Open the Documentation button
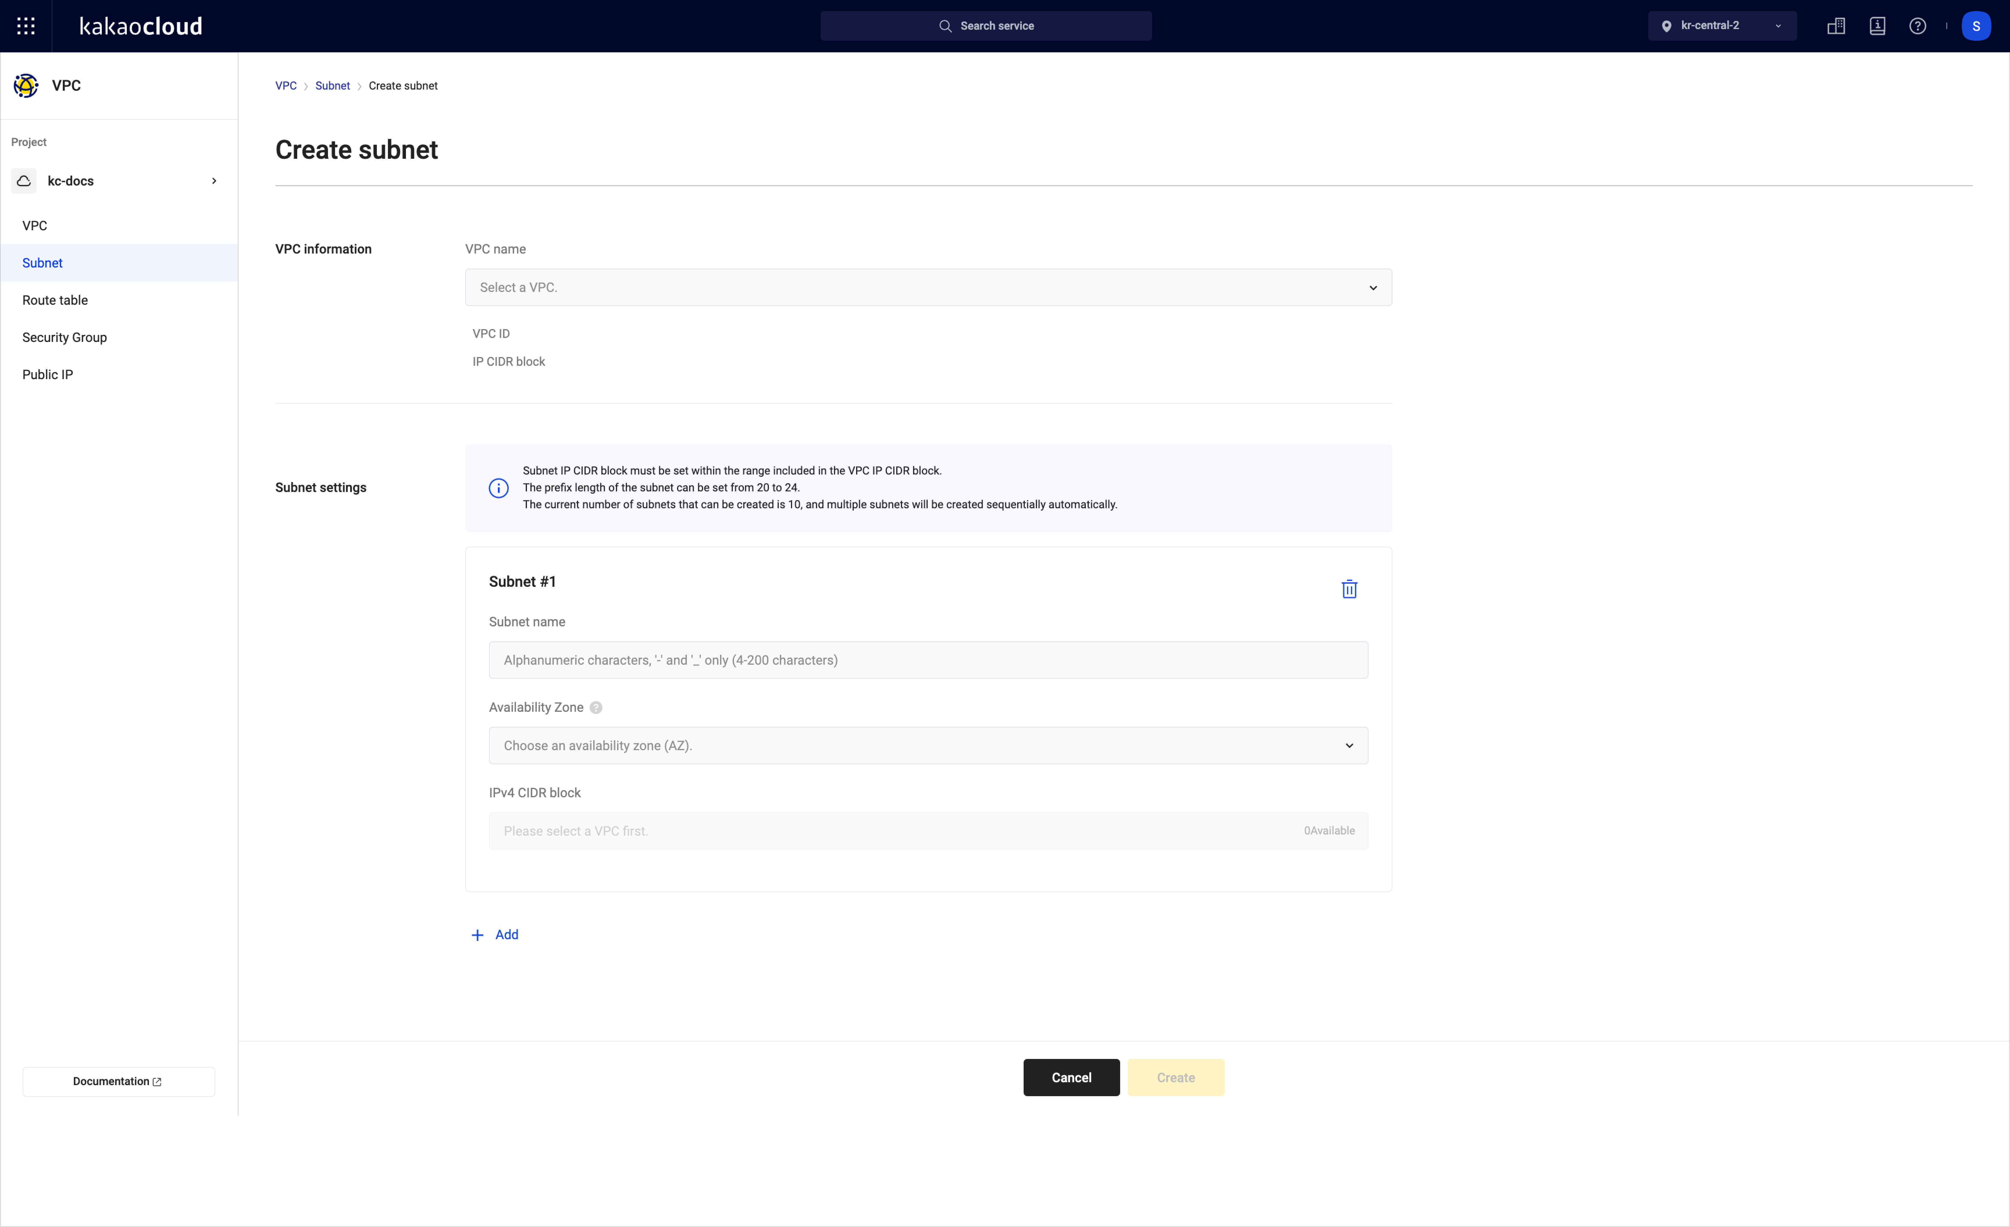This screenshot has width=2010, height=1227. coord(119,1082)
